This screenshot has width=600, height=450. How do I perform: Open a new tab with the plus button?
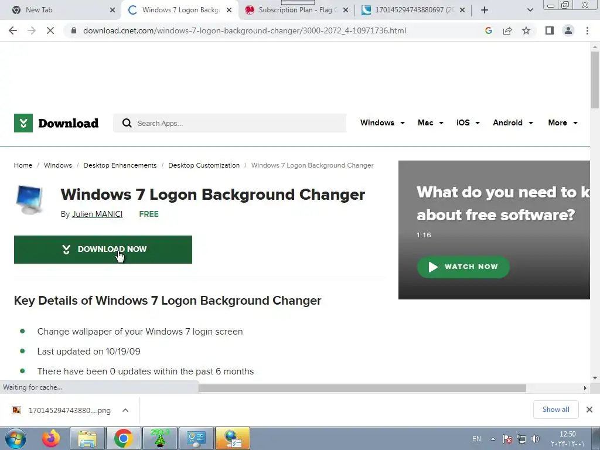(x=485, y=10)
